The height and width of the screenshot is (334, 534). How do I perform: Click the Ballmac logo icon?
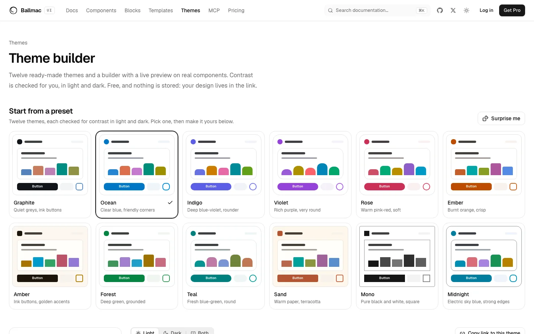pos(13,10)
